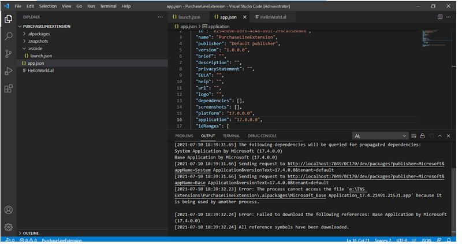
Task: Open the Go menu
Action: [80, 6]
